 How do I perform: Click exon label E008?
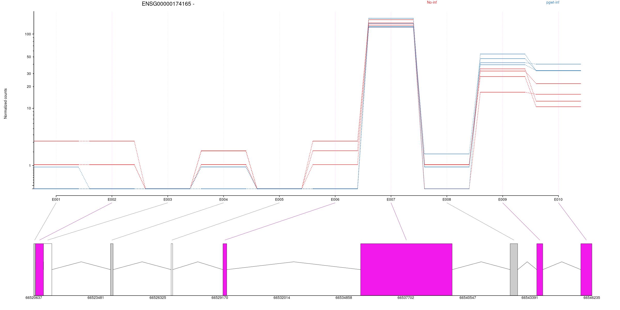[x=447, y=199]
